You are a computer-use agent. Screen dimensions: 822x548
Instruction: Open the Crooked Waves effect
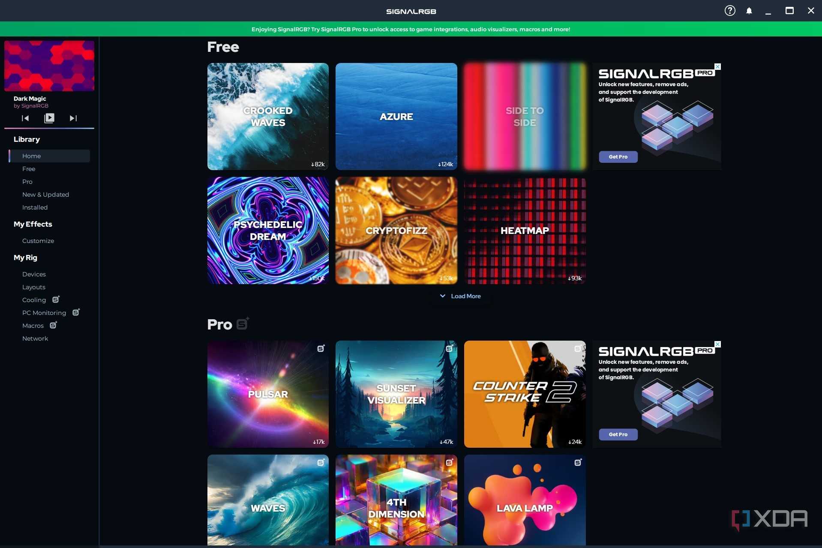coord(268,117)
